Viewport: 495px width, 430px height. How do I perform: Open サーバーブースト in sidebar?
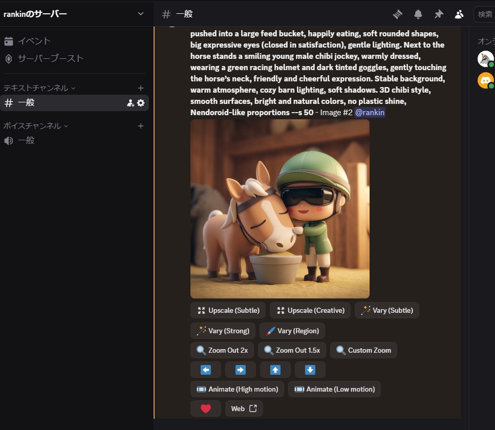point(50,58)
